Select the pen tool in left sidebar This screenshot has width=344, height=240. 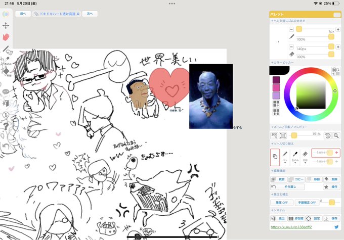pyautogui.click(x=6, y=49)
